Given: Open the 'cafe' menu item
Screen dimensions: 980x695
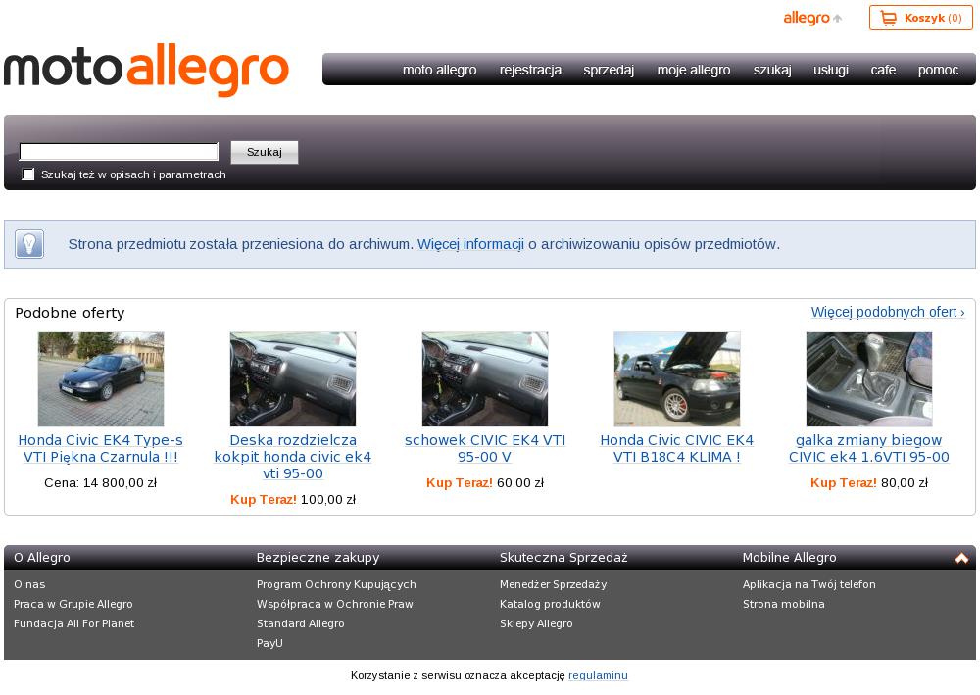Looking at the screenshot, I should tap(883, 70).
